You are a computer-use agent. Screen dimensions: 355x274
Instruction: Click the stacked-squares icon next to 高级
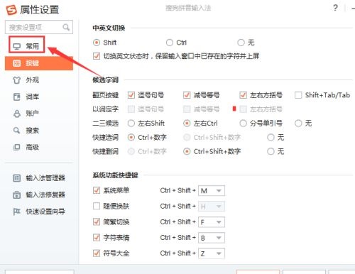pos(16,147)
